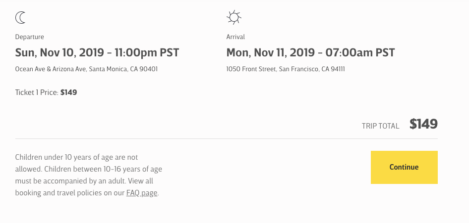This screenshot has width=469, height=223.
Task: Click the Ticket 1 Price label
Action: point(37,92)
